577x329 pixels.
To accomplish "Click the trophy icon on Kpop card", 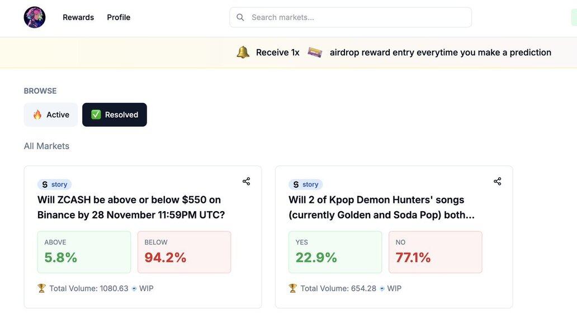I will point(293,288).
